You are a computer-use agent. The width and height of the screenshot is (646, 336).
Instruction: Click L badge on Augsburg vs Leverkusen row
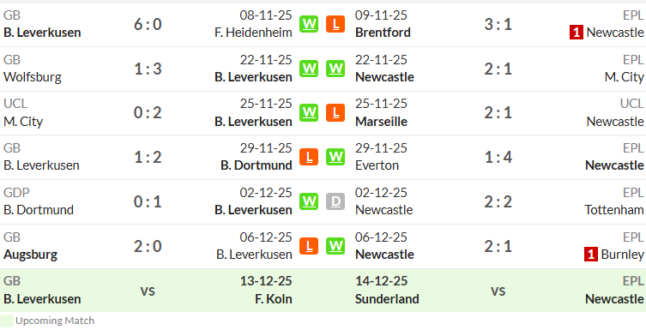tap(309, 246)
